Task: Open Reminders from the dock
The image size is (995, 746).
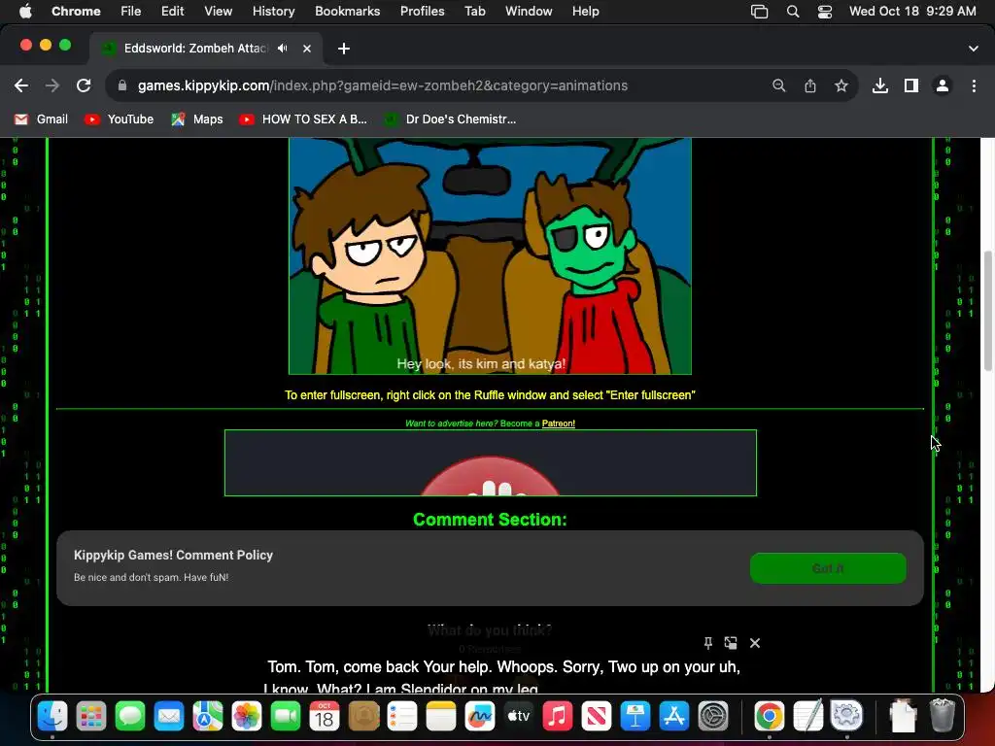Action: [x=402, y=716]
